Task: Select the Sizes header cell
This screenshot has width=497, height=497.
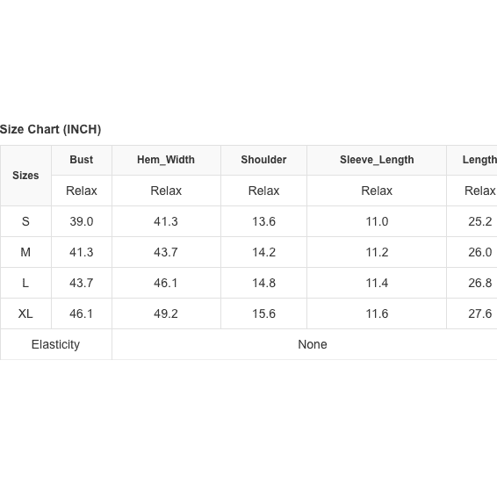Action: [25, 176]
